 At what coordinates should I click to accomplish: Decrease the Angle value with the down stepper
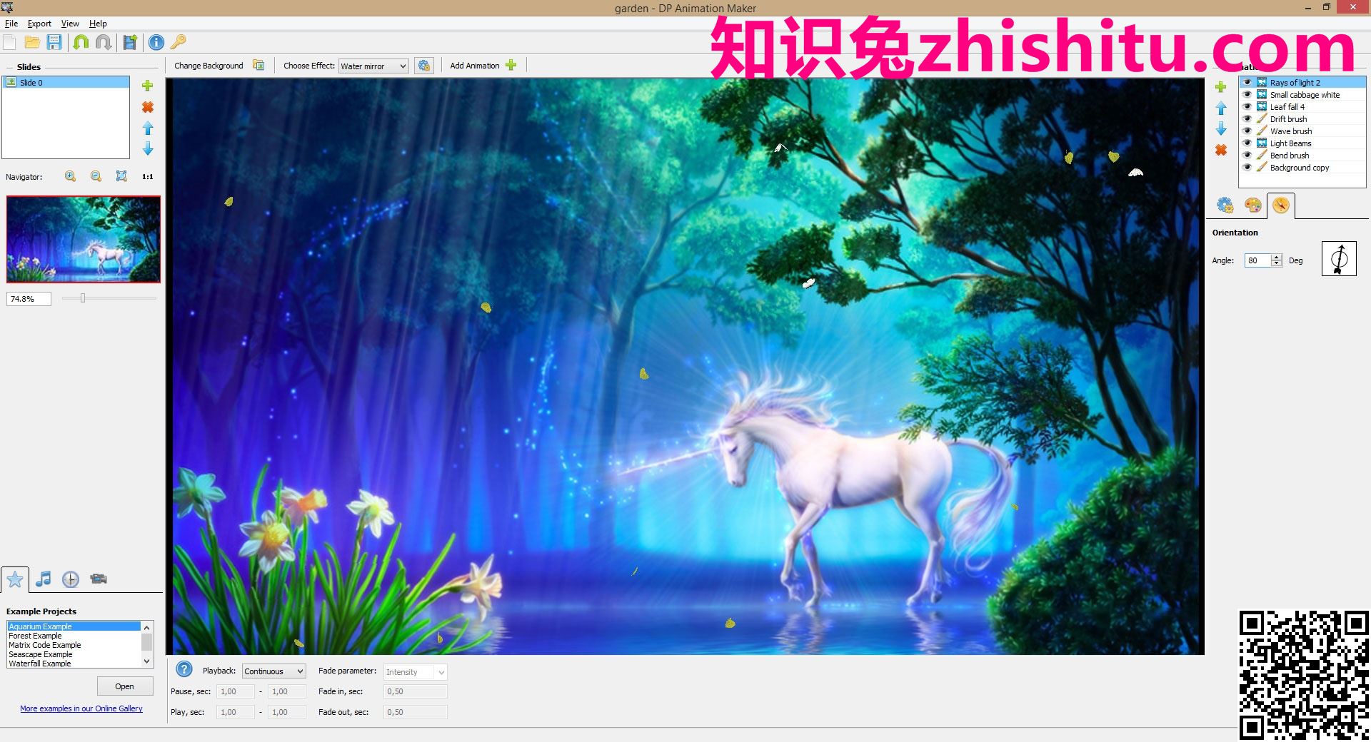[x=1277, y=263]
